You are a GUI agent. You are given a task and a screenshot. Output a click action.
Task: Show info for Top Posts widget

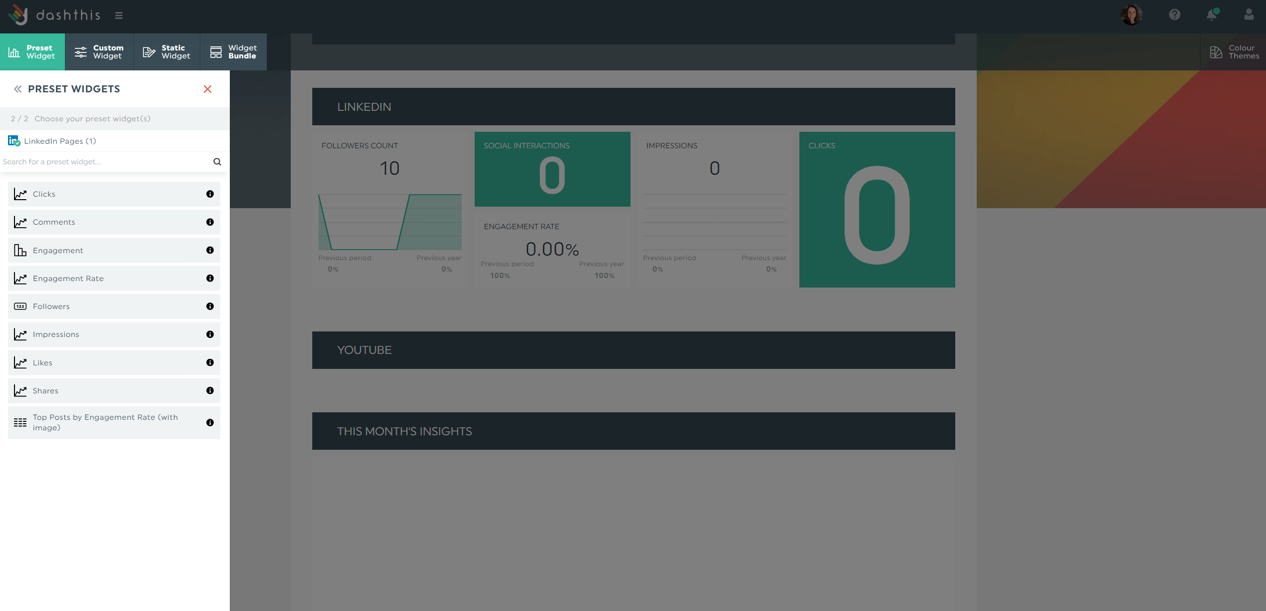coord(210,423)
